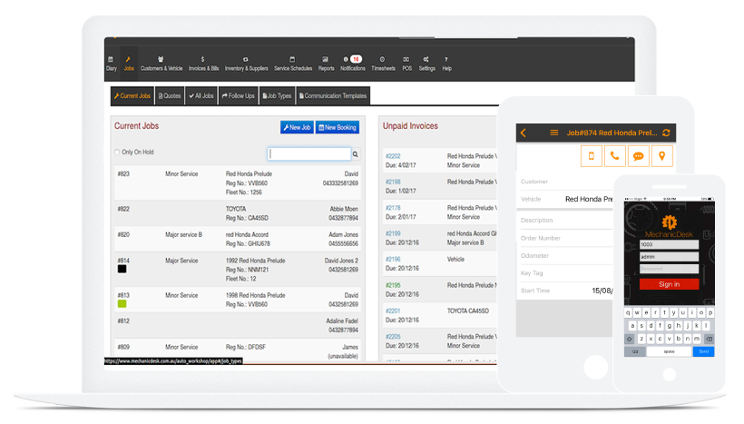This screenshot has height=424, width=744.
Task: Switch to the Quotes tab
Action: [170, 95]
